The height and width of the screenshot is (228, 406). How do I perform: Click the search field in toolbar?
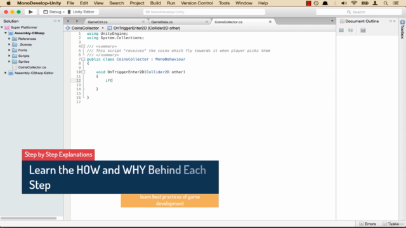tap(358, 12)
